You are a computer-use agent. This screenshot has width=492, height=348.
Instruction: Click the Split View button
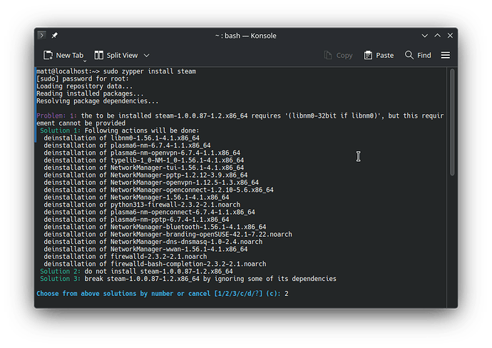116,55
